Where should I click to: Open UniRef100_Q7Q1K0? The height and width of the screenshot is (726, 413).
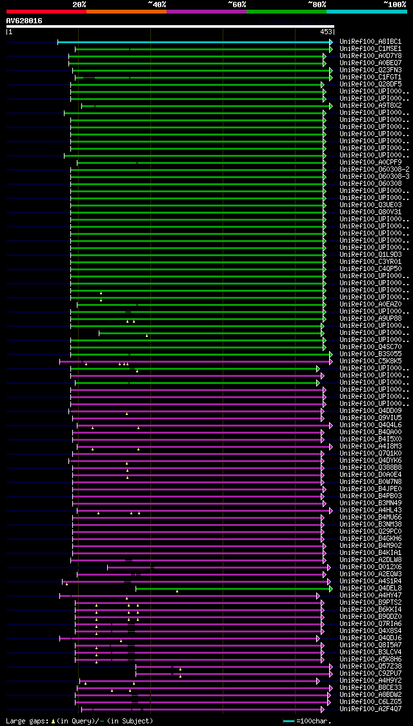[370, 453]
